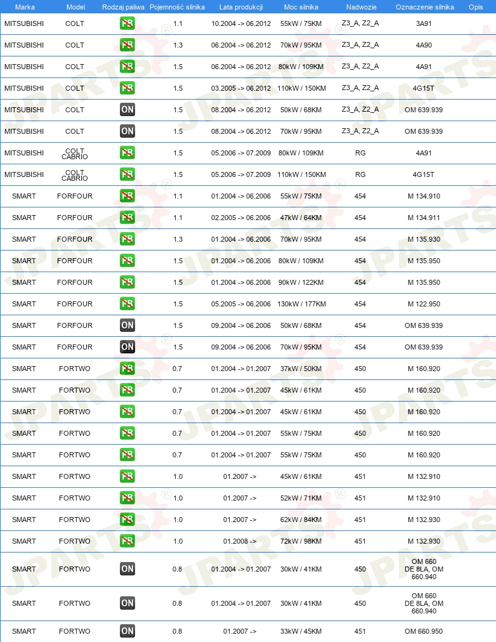Click engine capacity 1.3 in Forfour M 135.930 row
Image resolution: width=496 pixels, height=642 pixels.
coord(178,239)
